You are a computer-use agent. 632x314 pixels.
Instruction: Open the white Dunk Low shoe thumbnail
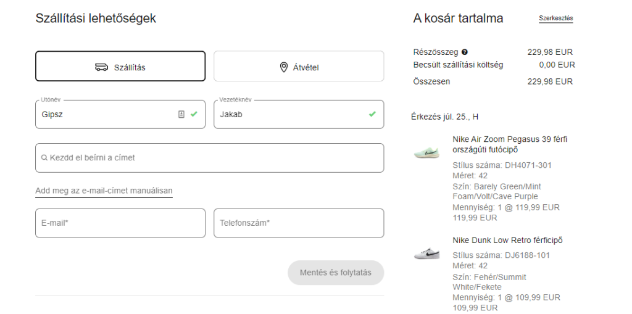click(x=427, y=253)
